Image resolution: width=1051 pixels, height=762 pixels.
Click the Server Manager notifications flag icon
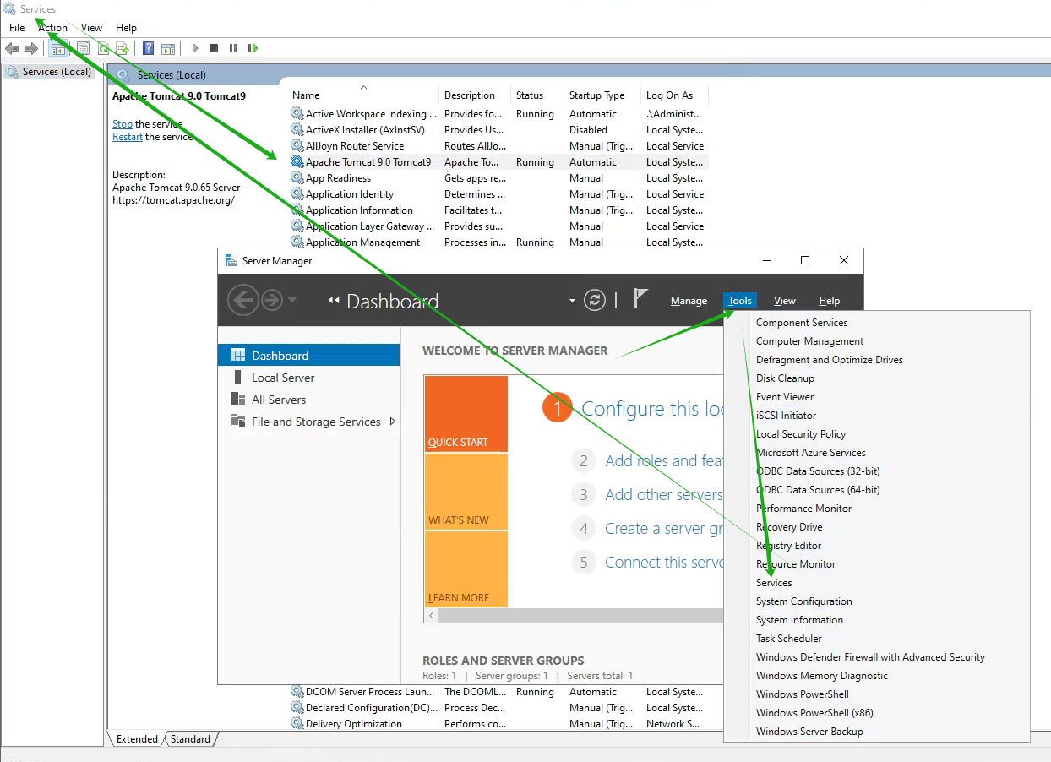(640, 299)
